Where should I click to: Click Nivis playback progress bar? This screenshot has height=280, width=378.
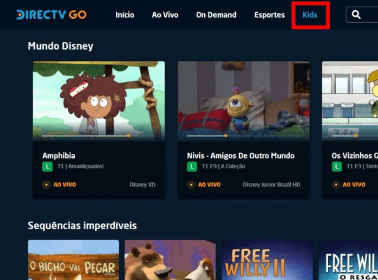pyautogui.click(x=244, y=136)
